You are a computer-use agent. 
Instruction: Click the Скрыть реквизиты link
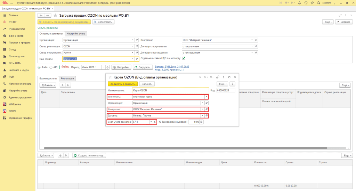coord(48,28)
